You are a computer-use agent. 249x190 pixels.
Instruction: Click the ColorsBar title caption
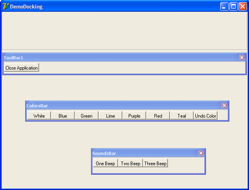37,106
